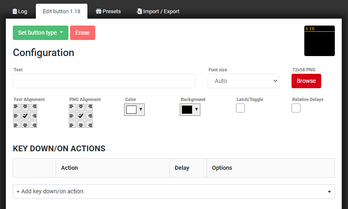The width and height of the screenshot is (348, 209).
Task: Open the black Background color picker
Action: click(190, 110)
